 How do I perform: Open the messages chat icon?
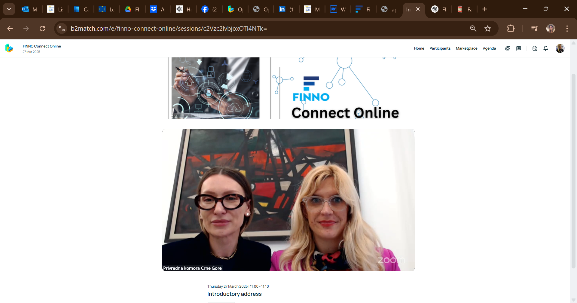pos(518,48)
